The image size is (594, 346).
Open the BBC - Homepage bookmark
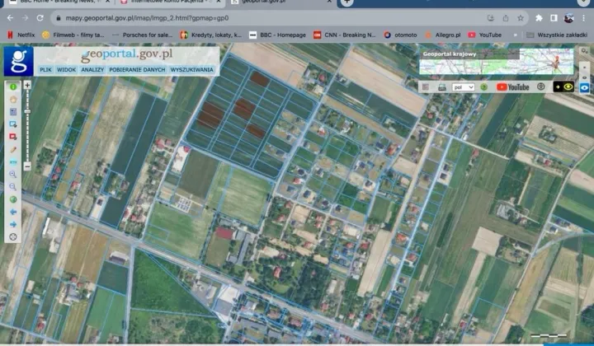click(277, 35)
